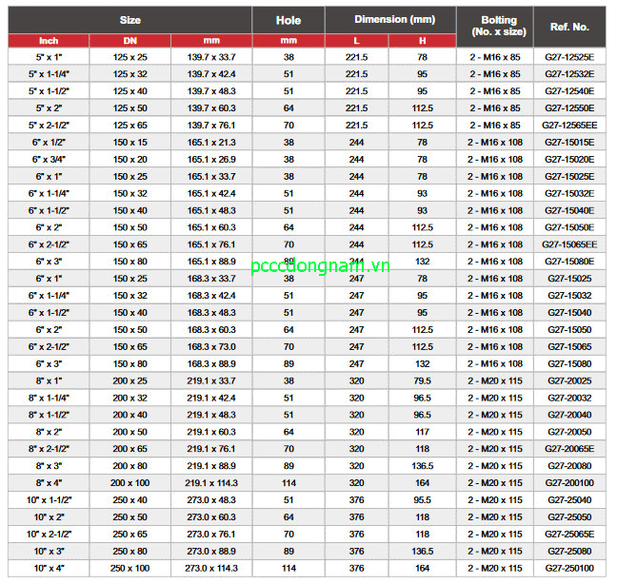617x584 pixels.
Task: Click the 5" x 1" inch size cell
Action: click(x=49, y=57)
